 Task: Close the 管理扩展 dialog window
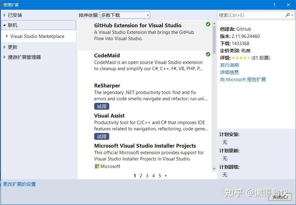[x=288, y=5]
